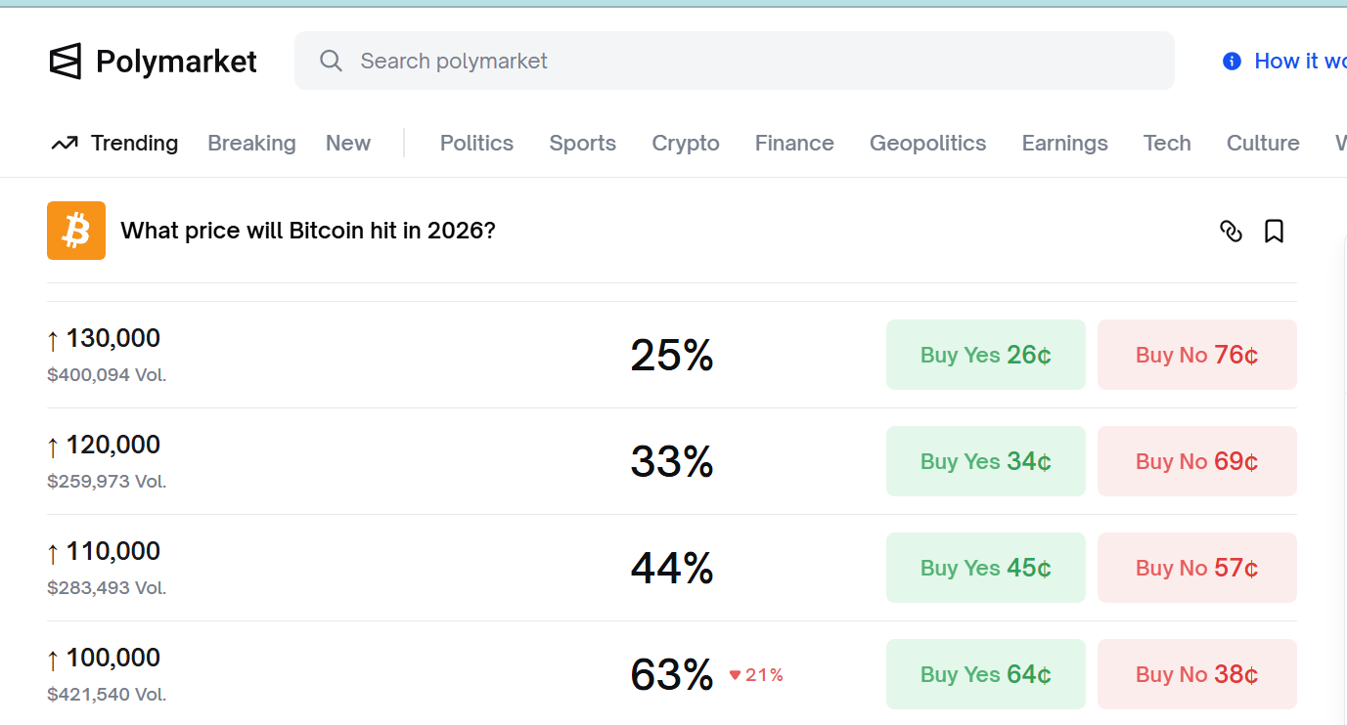
Task: Click the red 21% change indicator
Action: click(756, 675)
